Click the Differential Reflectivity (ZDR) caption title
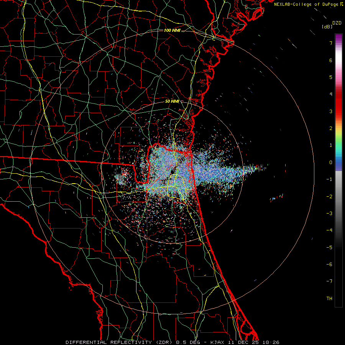This screenshot has height=345, width=345. [x=120, y=342]
